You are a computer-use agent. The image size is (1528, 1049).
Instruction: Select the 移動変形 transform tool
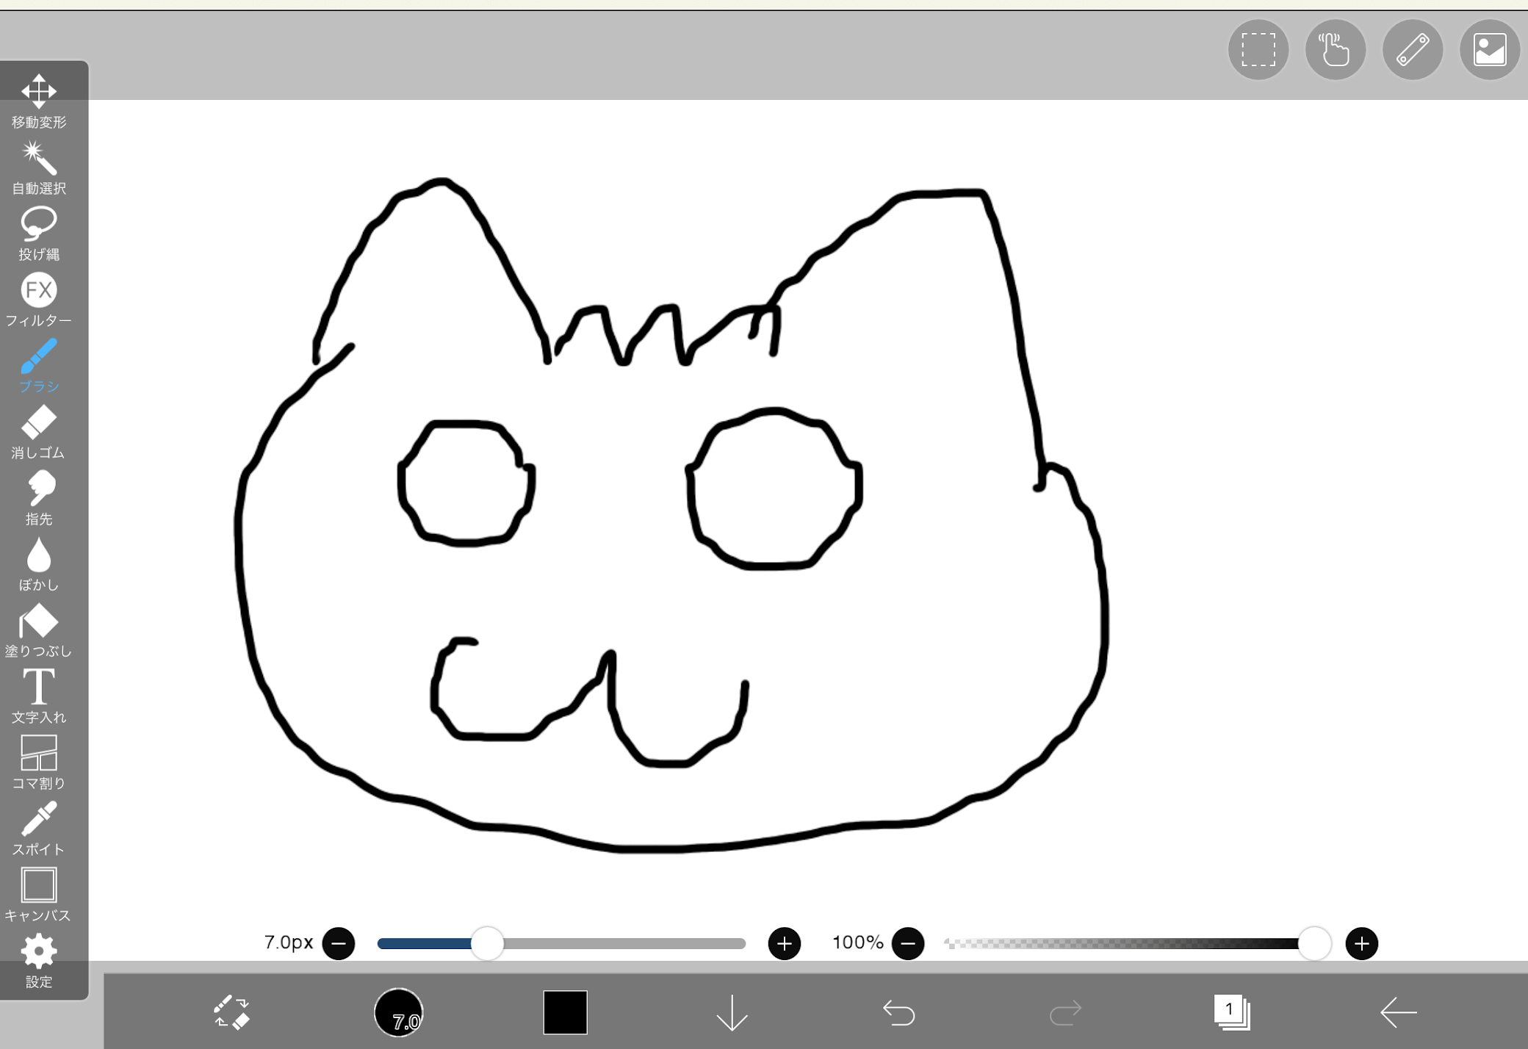39,101
